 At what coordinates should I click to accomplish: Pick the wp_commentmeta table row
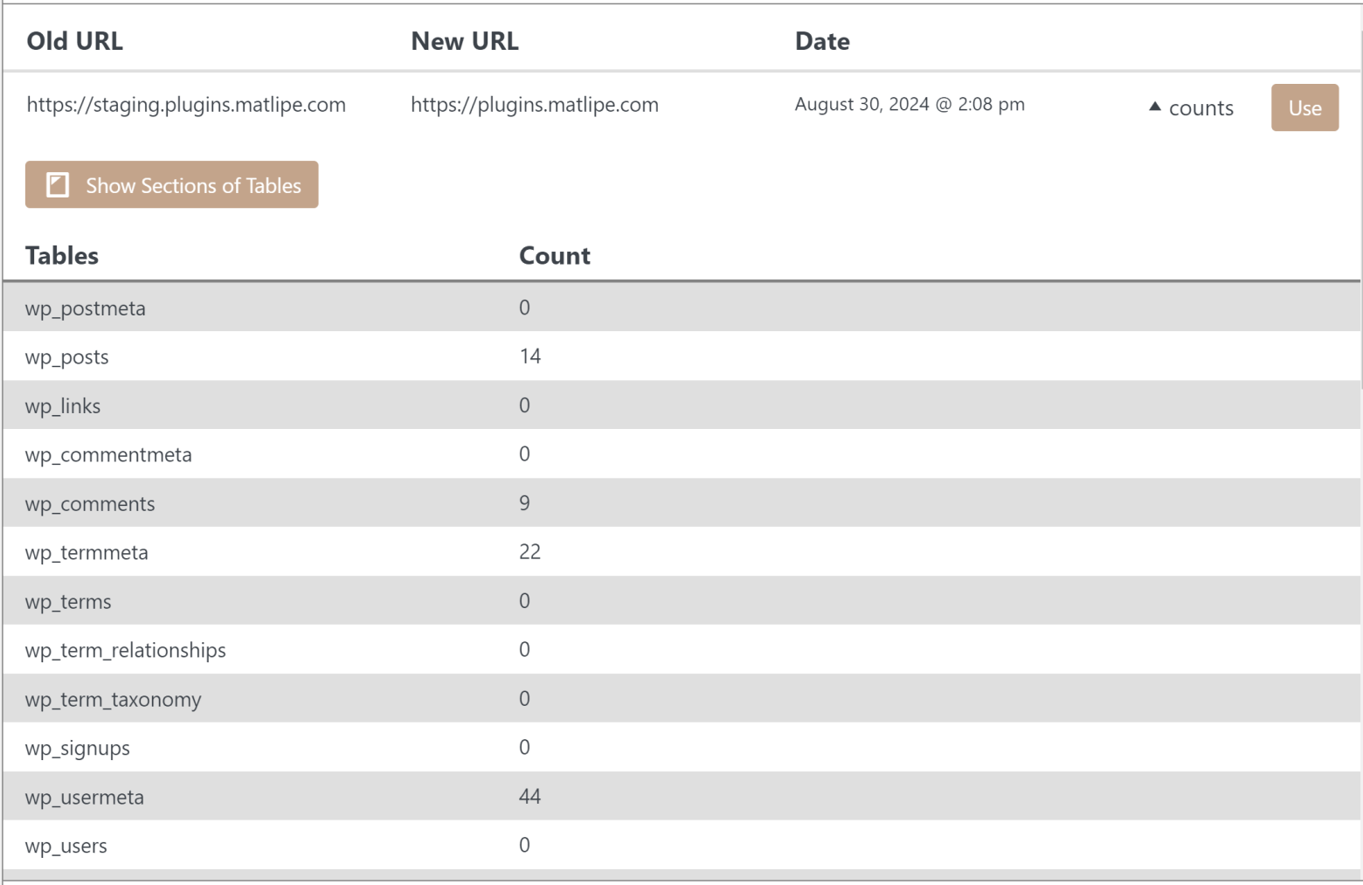click(x=108, y=455)
